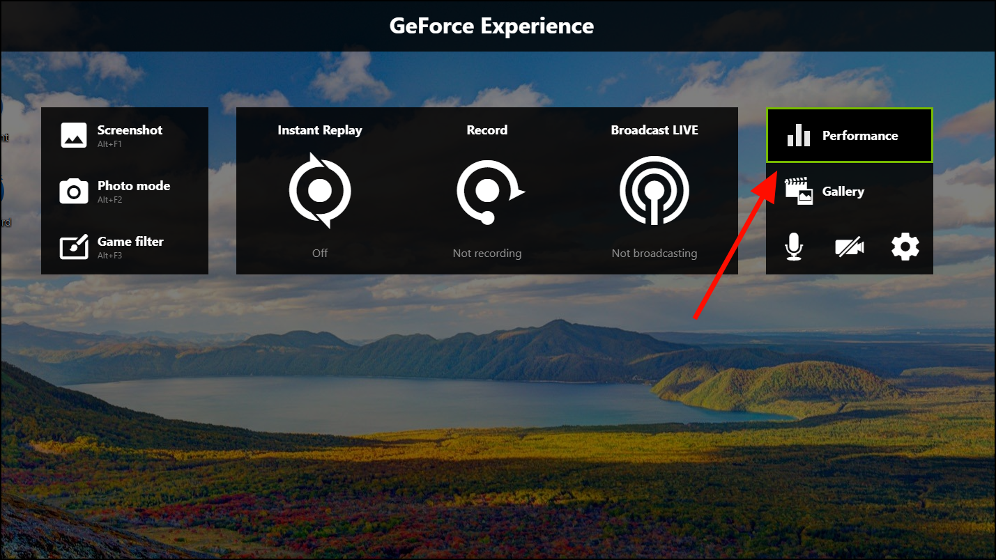The width and height of the screenshot is (996, 560).
Task: Select the Screenshot label
Action: click(130, 130)
